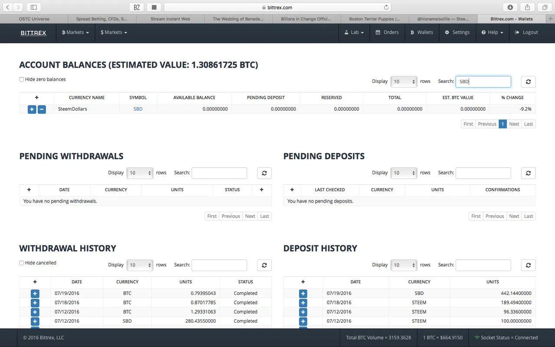Open Safari downloads
The width and height of the screenshot is (555, 347).
point(510,7)
